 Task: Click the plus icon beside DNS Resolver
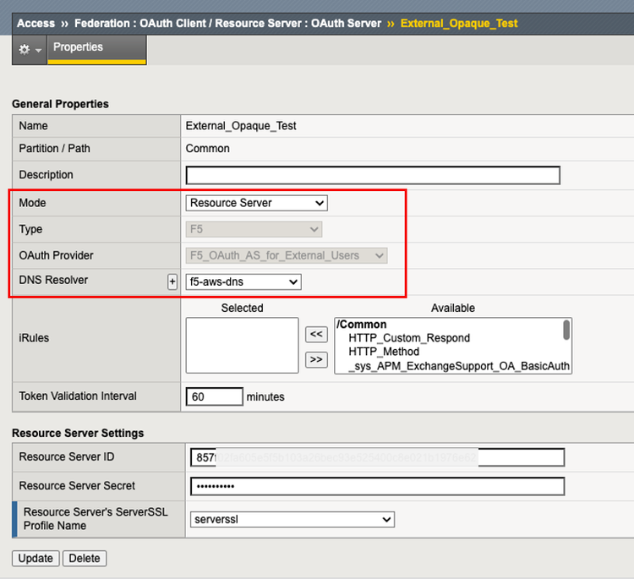point(172,282)
